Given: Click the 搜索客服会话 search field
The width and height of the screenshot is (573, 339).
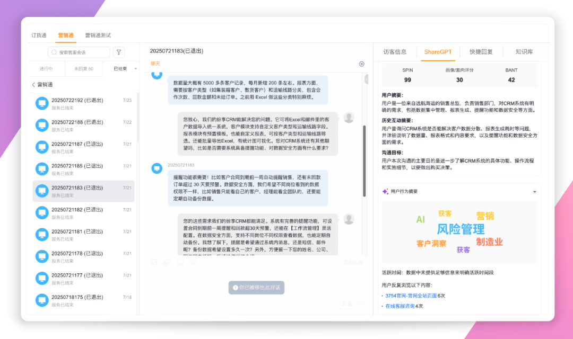Looking at the screenshot, I should point(79,52).
